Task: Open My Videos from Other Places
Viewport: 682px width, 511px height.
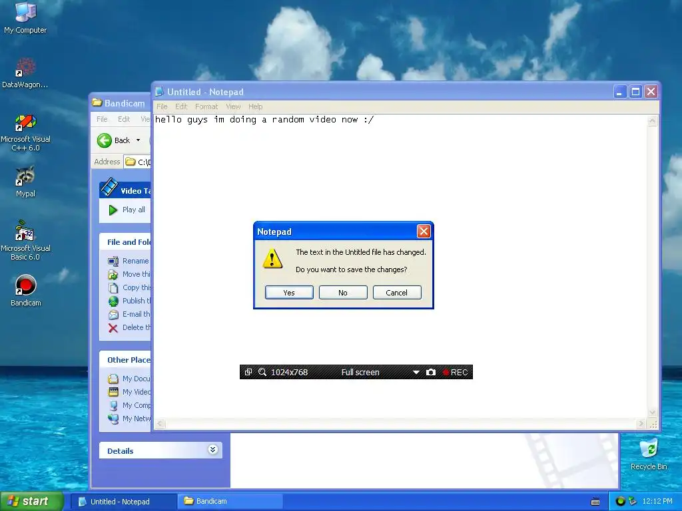Action: (x=129, y=392)
